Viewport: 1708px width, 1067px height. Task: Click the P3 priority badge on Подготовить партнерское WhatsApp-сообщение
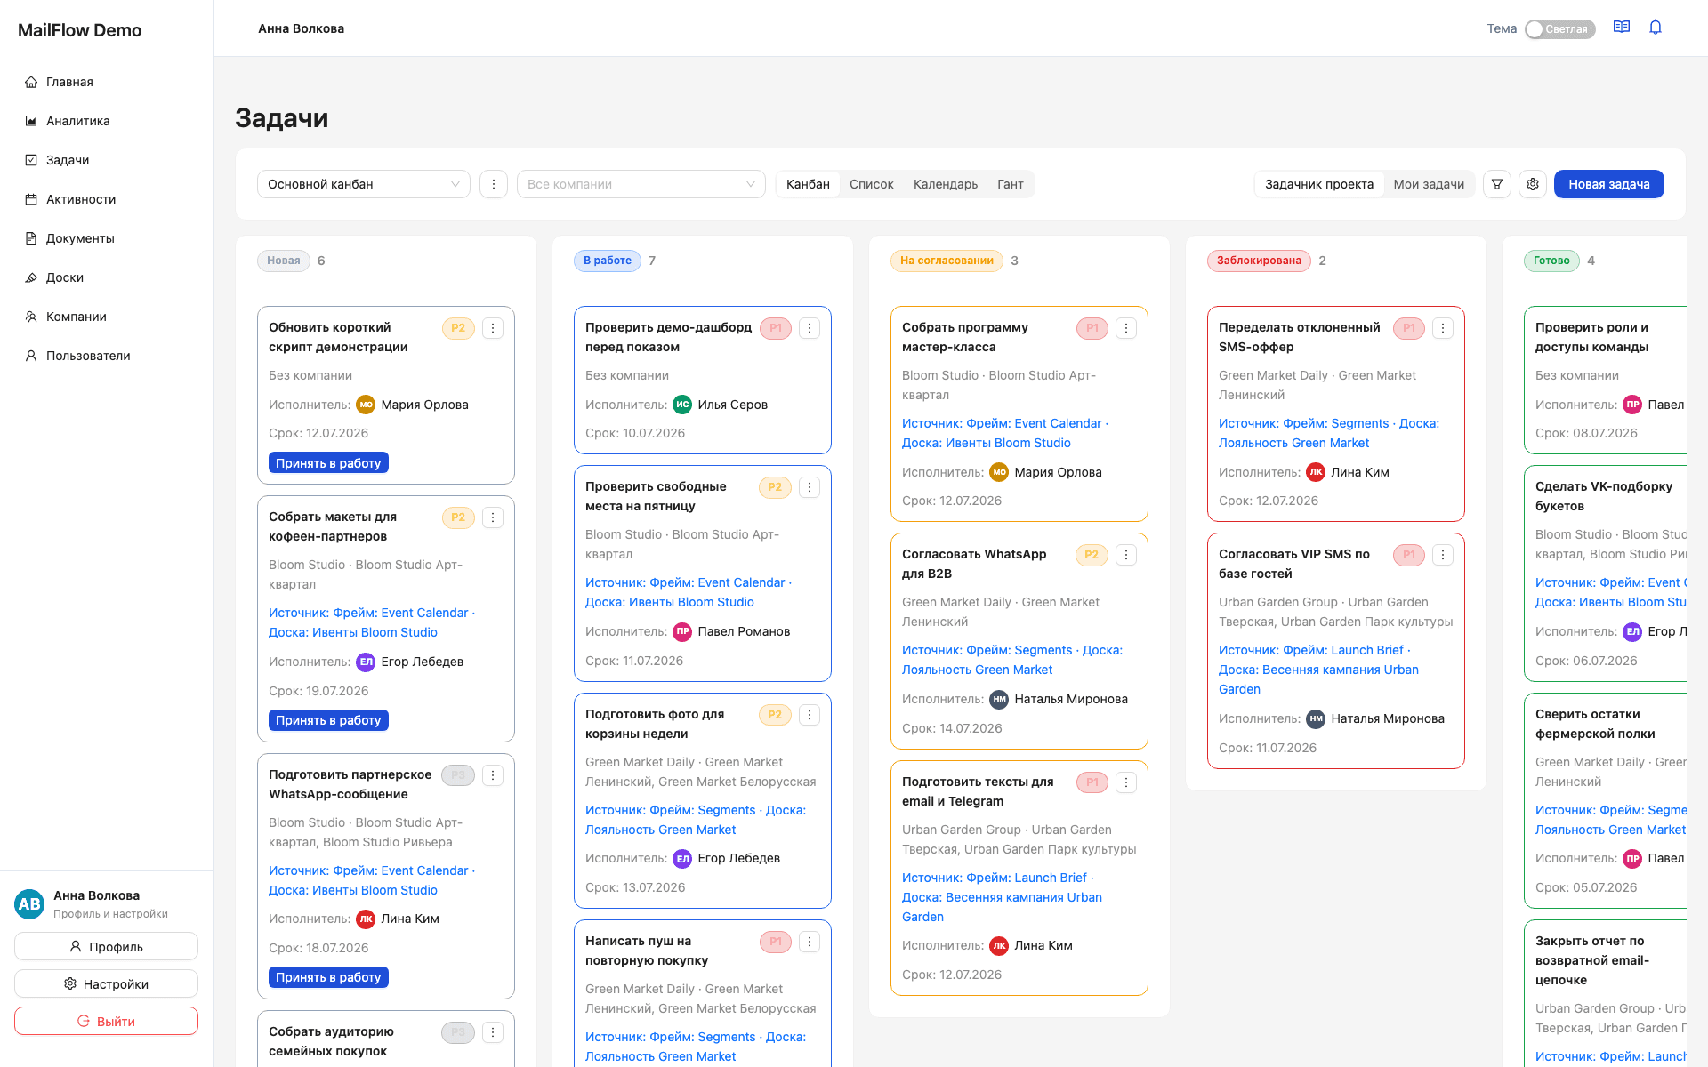[x=458, y=775]
